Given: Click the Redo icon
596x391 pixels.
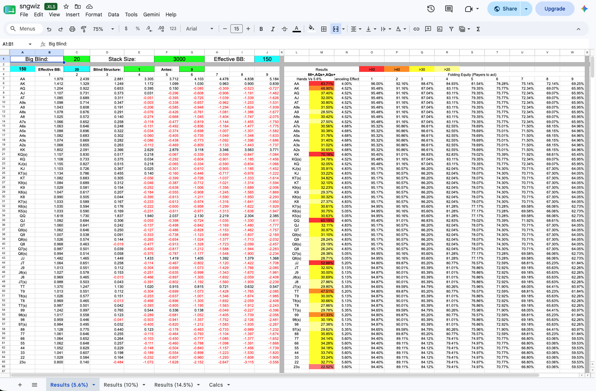Looking at the screenshot, I should tap(61, 29).
